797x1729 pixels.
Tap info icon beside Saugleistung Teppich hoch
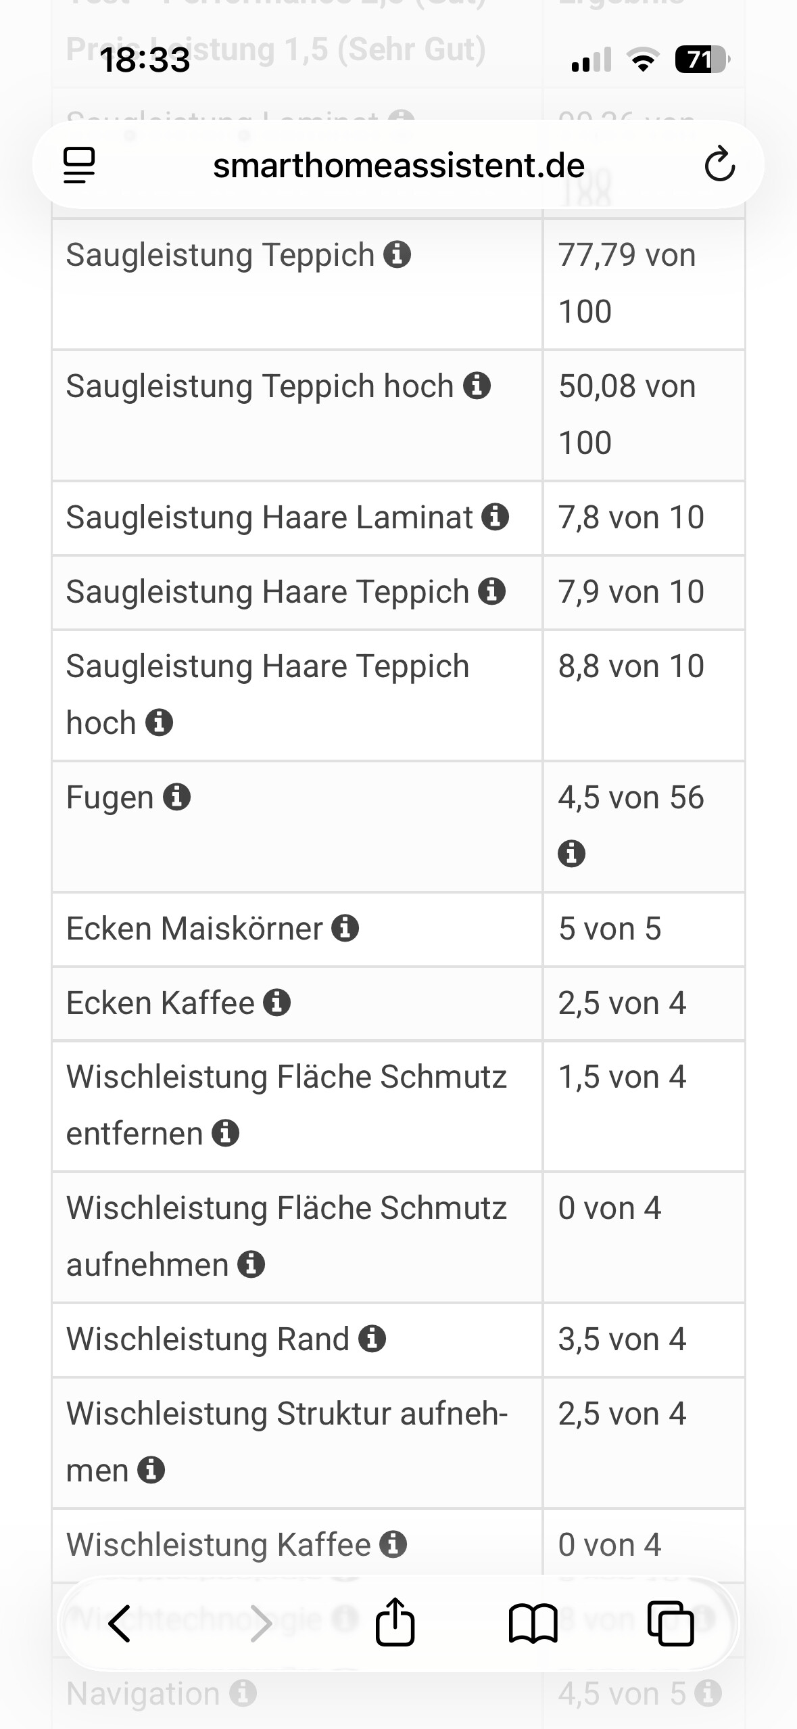(x=477, y=386)
